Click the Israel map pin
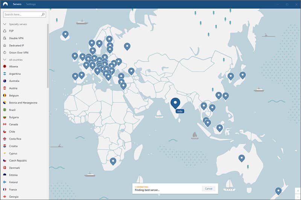301x200 pixels. pyautogui.click(x=123, y=85)
